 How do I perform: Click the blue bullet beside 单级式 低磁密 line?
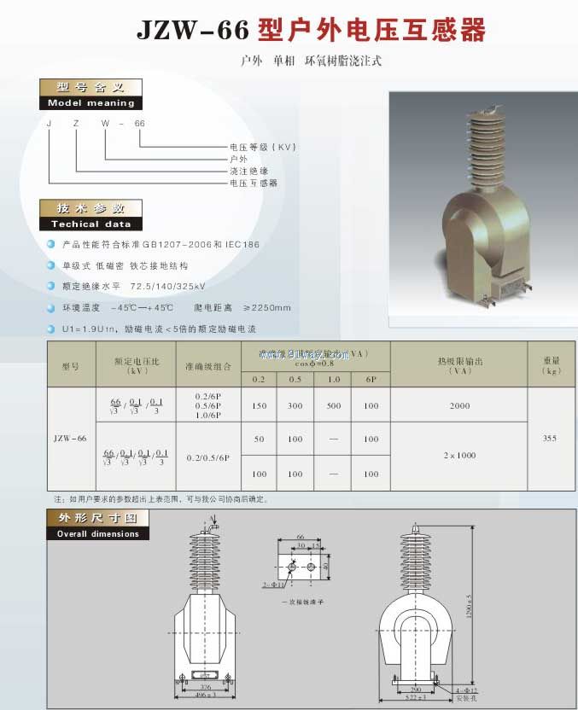pos(51,265)
